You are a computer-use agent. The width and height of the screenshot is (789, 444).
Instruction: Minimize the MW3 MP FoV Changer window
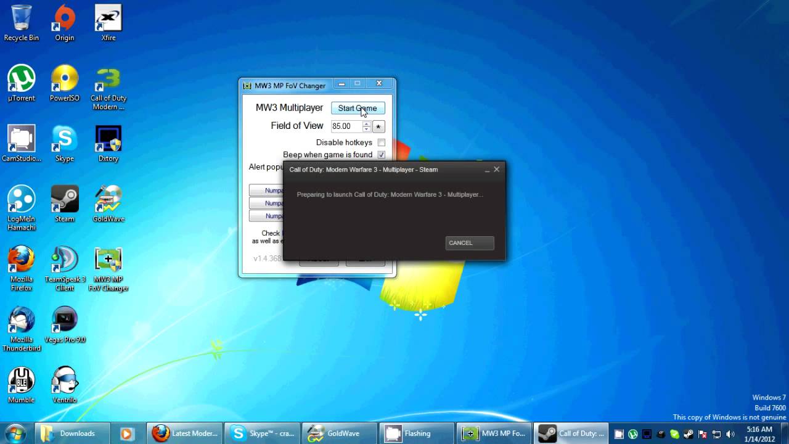point(341,84)
